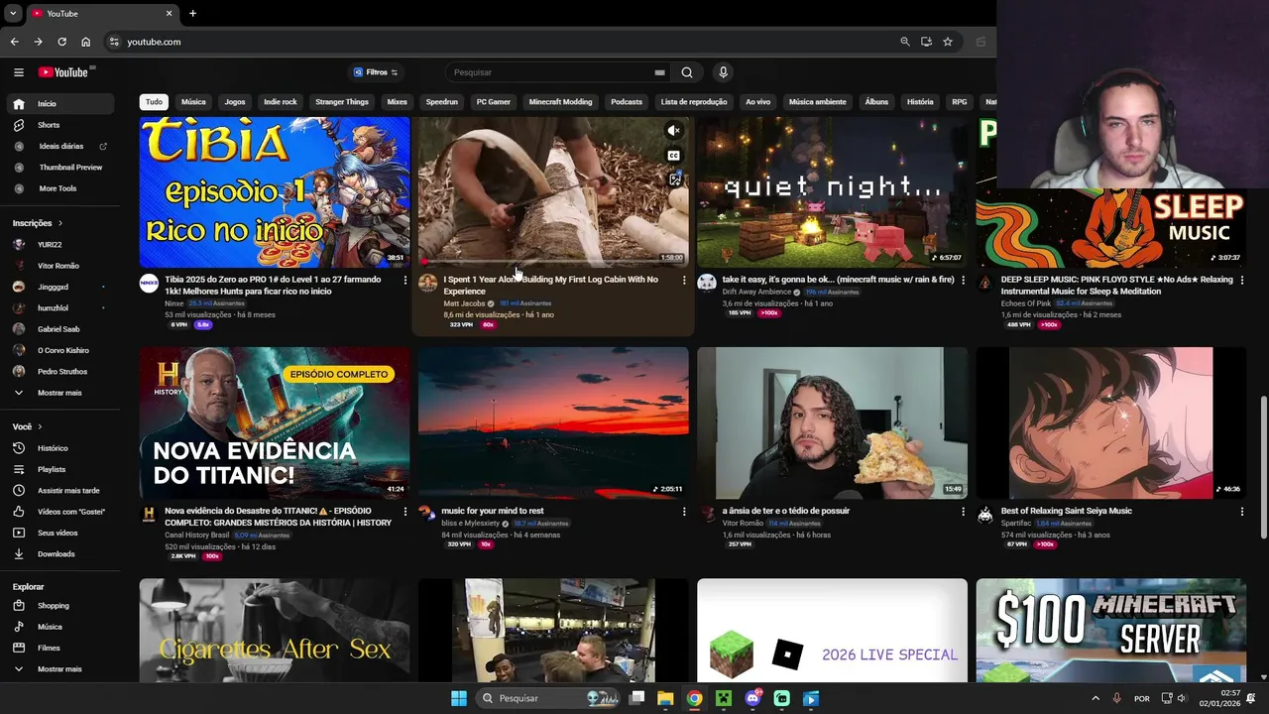1269x714 pixels.
Task: Open "music for your mind to rest" title
Action: click(x=493, y=511)
